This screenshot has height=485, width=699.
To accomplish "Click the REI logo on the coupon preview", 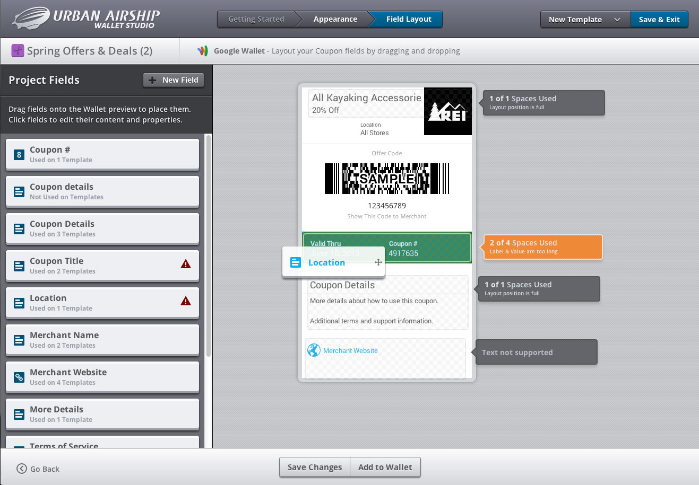I will tap(448, 111).
